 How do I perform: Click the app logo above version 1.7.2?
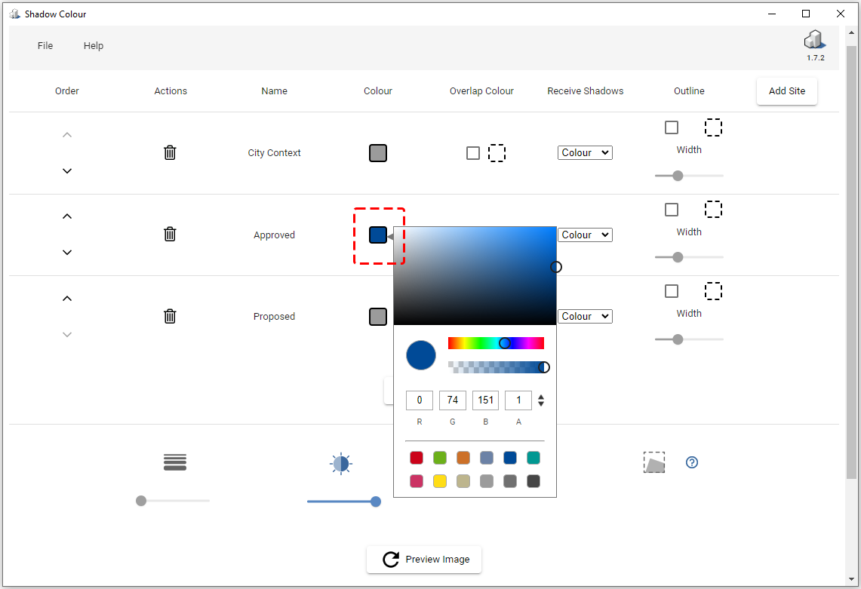tap(814, 39)
